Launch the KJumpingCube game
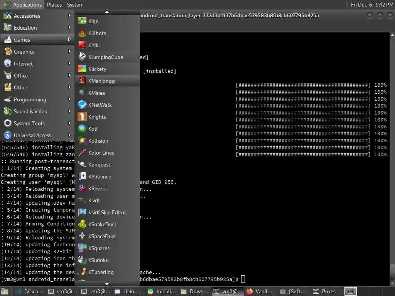 point(107,57)
